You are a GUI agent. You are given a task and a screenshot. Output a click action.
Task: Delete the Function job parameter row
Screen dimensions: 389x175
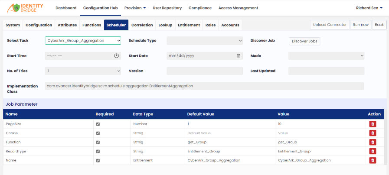[373, 142]
